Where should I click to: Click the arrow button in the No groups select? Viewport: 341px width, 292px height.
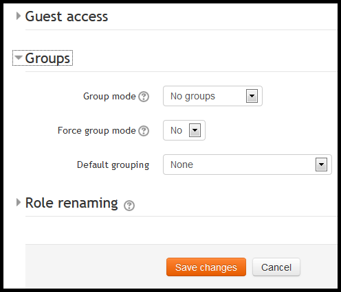pos(252,96)
